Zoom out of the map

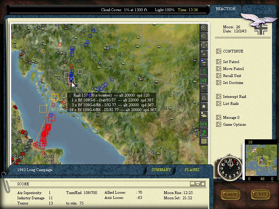204,37
